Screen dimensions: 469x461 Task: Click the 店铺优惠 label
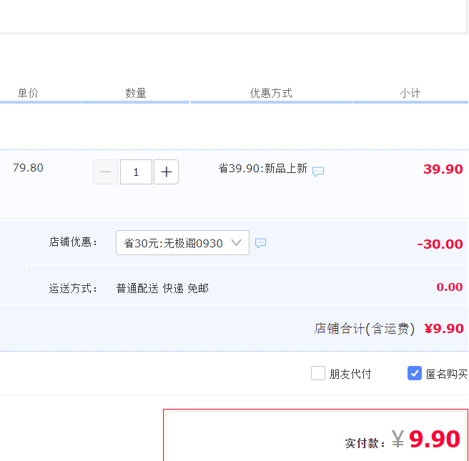[73, 242]
